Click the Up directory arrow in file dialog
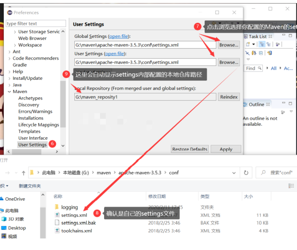Screen dimensions: 297x250 point(23,173)
